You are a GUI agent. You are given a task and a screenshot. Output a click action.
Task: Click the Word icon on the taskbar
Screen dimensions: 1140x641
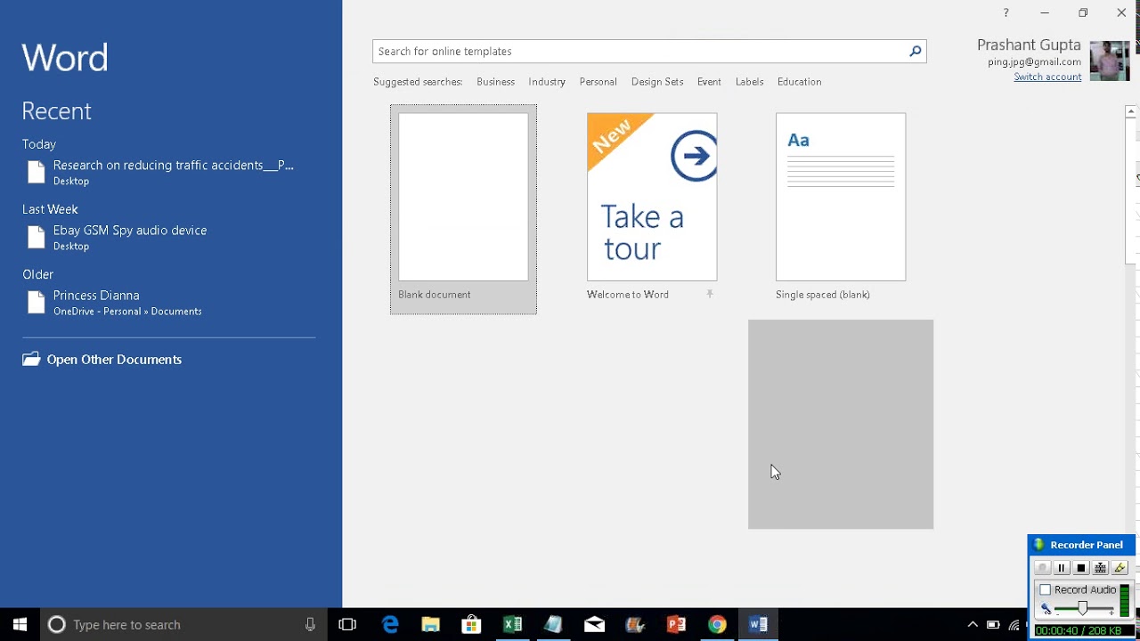click(x=758, y=624)
